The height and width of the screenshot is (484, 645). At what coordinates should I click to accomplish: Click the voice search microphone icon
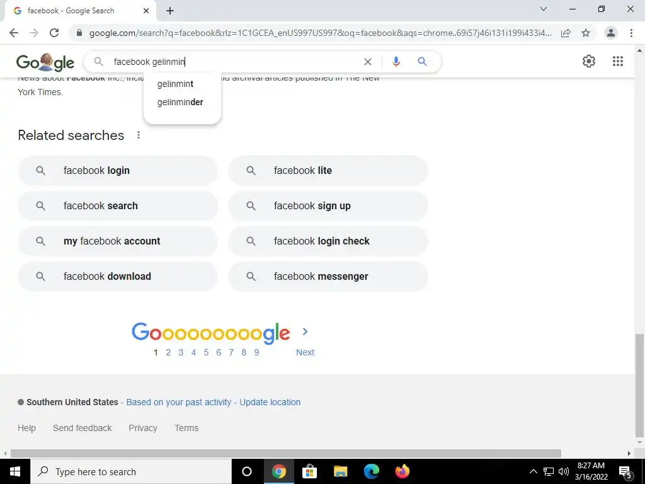point(396,62)
